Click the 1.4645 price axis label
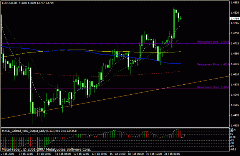240x156 pixels. [x=235, y=64]
